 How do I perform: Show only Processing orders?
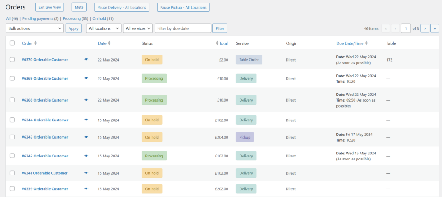pyautogui.click(x=72, y=19)
